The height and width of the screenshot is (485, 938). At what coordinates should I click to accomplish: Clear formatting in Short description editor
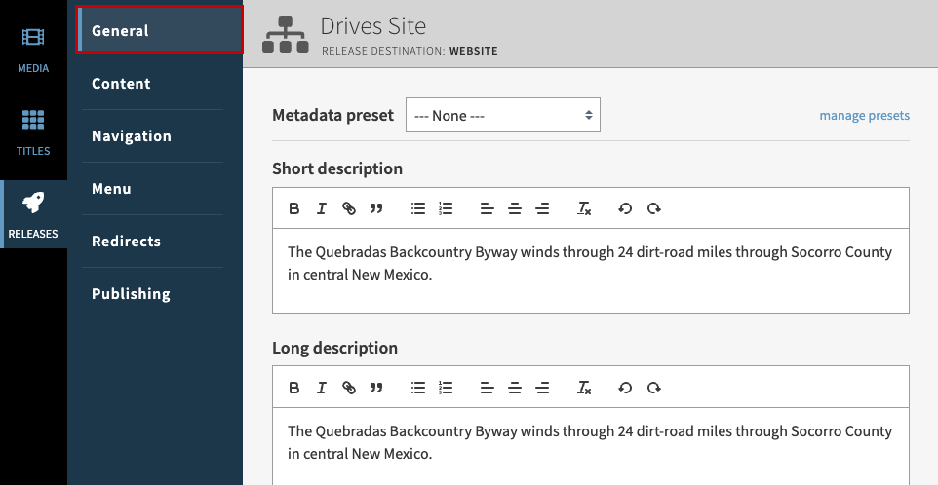pyautogui.click(x=584, y=208)
